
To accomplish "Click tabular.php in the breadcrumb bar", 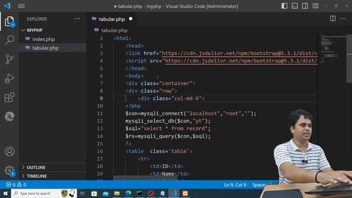I will point(114,30).
